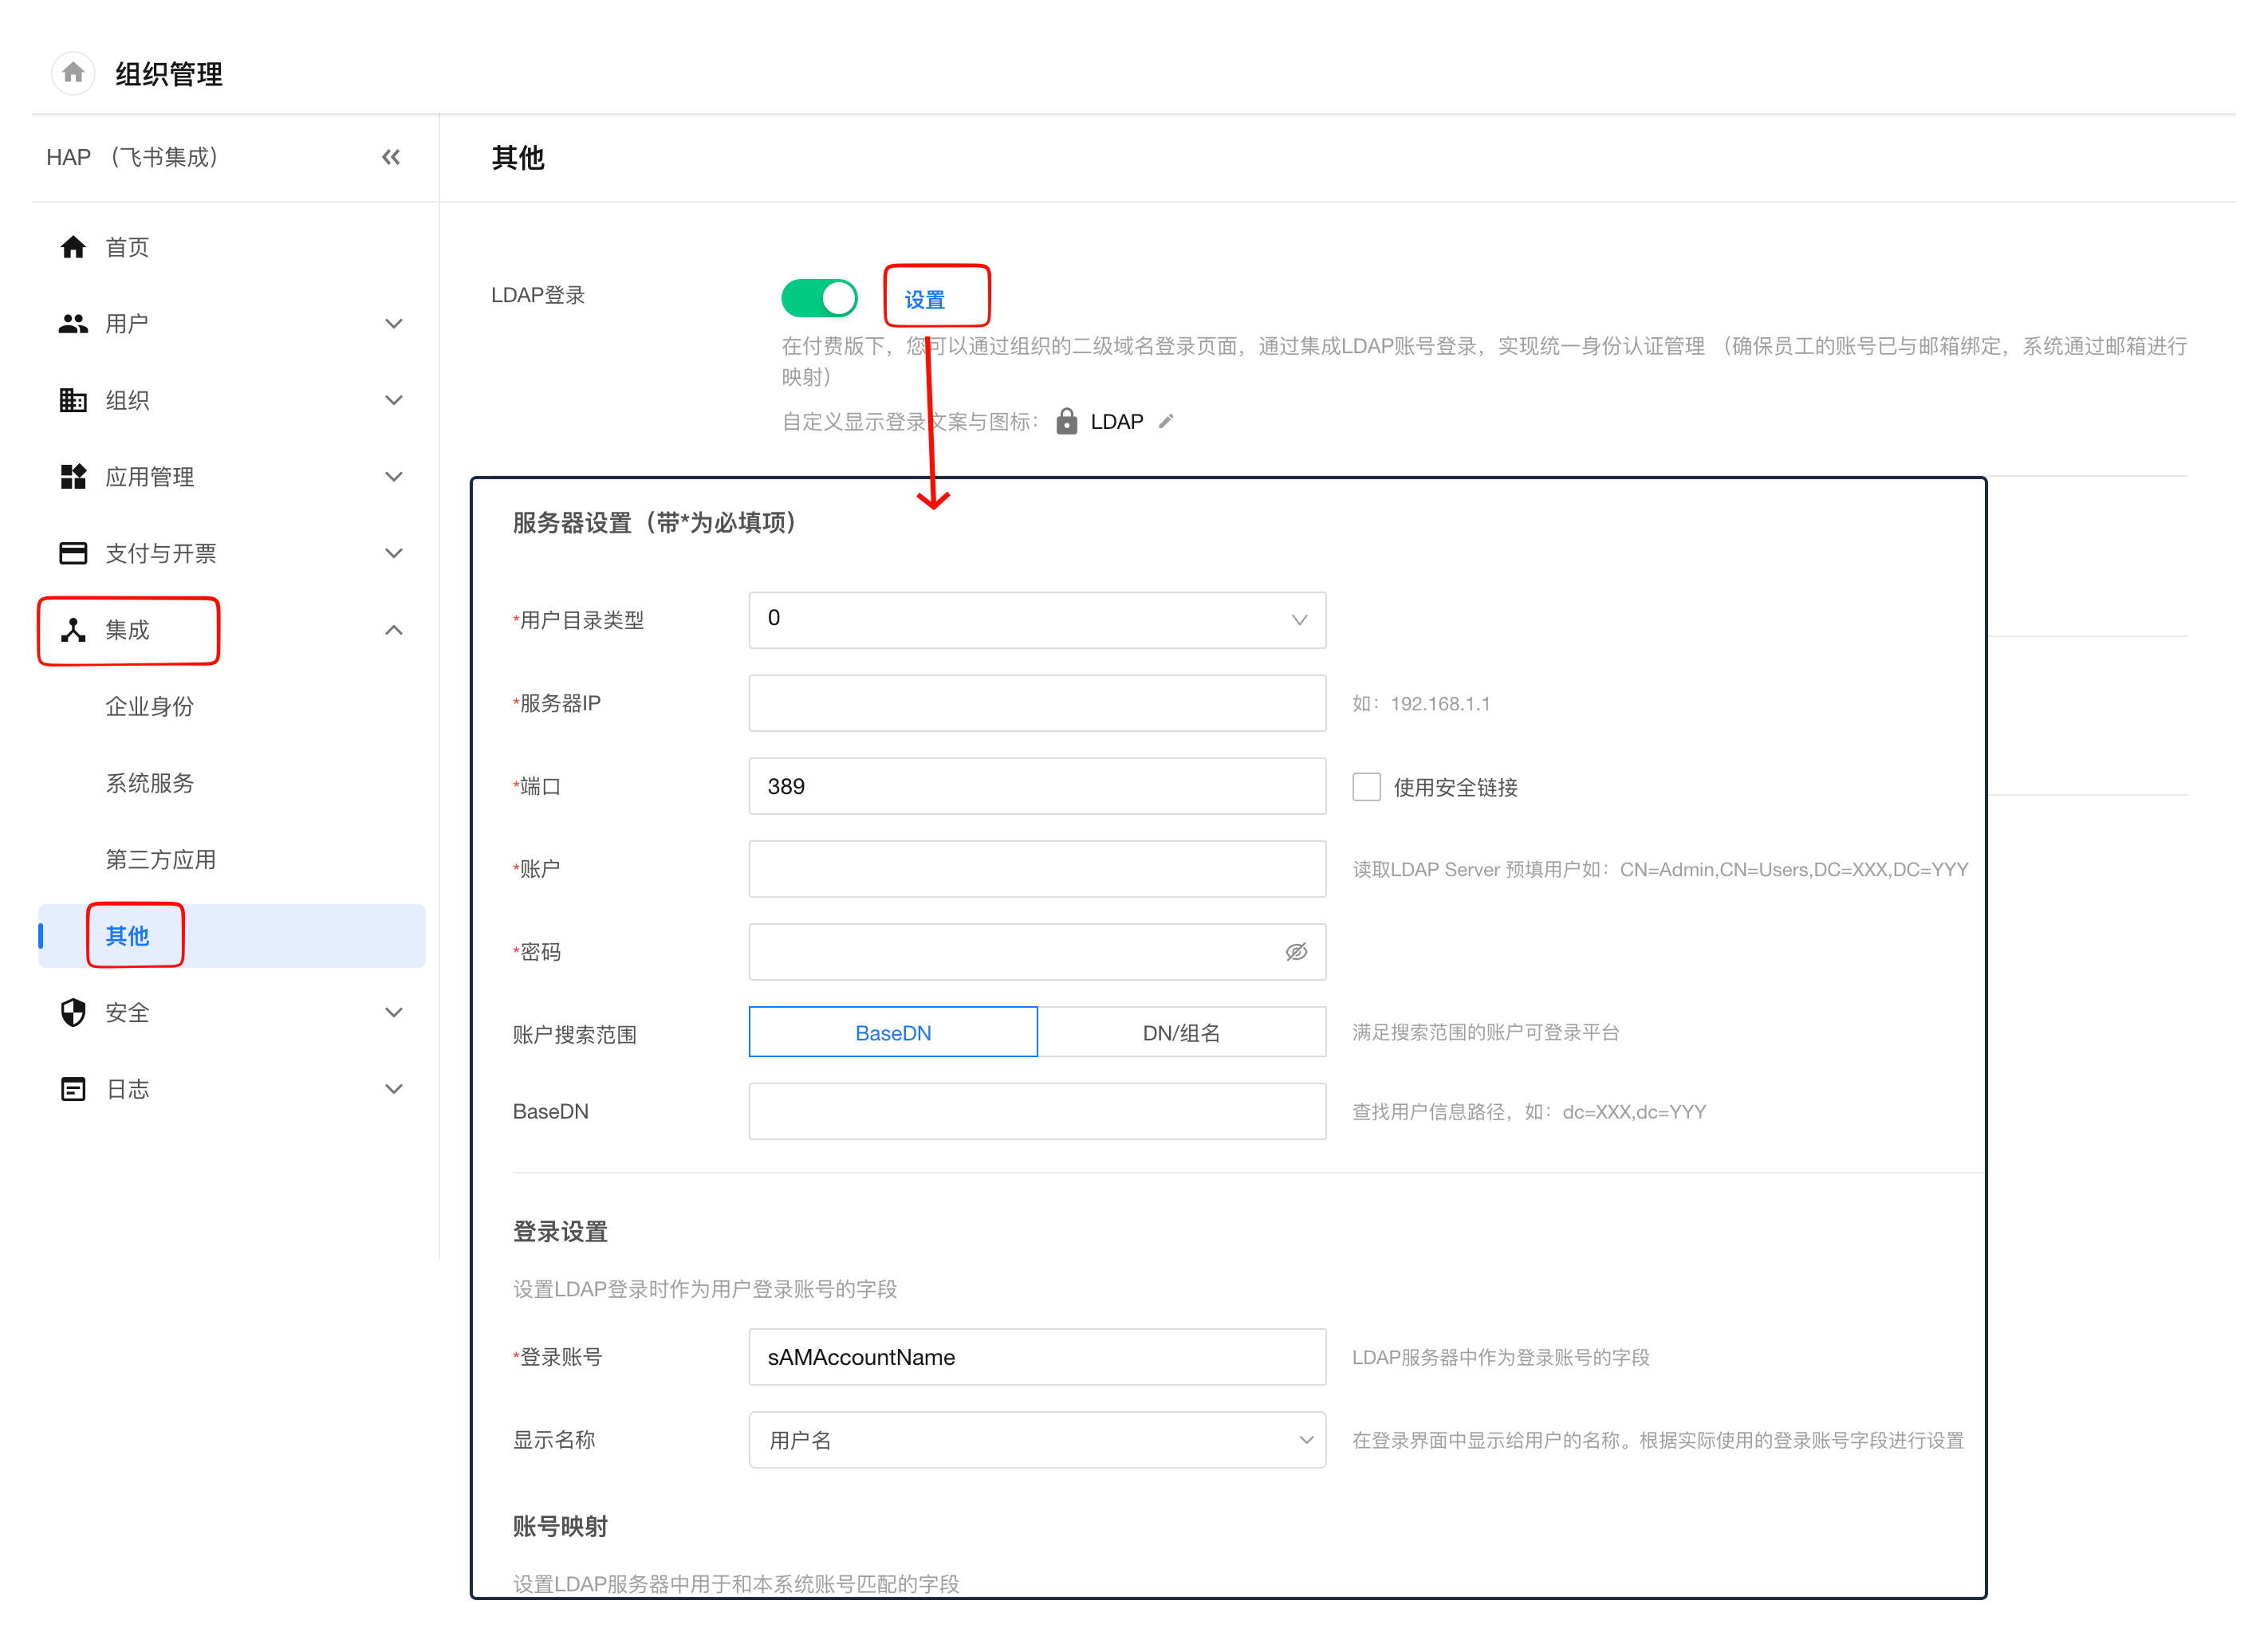Click the 安全 shield icon
The image size is (2268, 1632).
pyautogui.click(x=73, y=1013)
